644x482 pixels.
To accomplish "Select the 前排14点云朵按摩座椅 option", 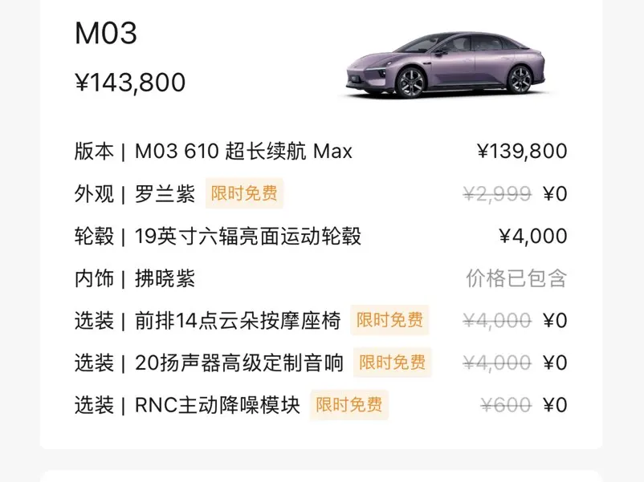I will pyautogui.click(x=238, y=321).
